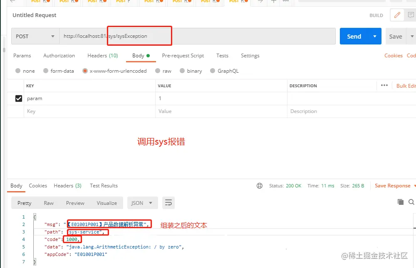
Task: Click the Bulk Edit link
Action: pyautogui.click(x=406, y=86)
